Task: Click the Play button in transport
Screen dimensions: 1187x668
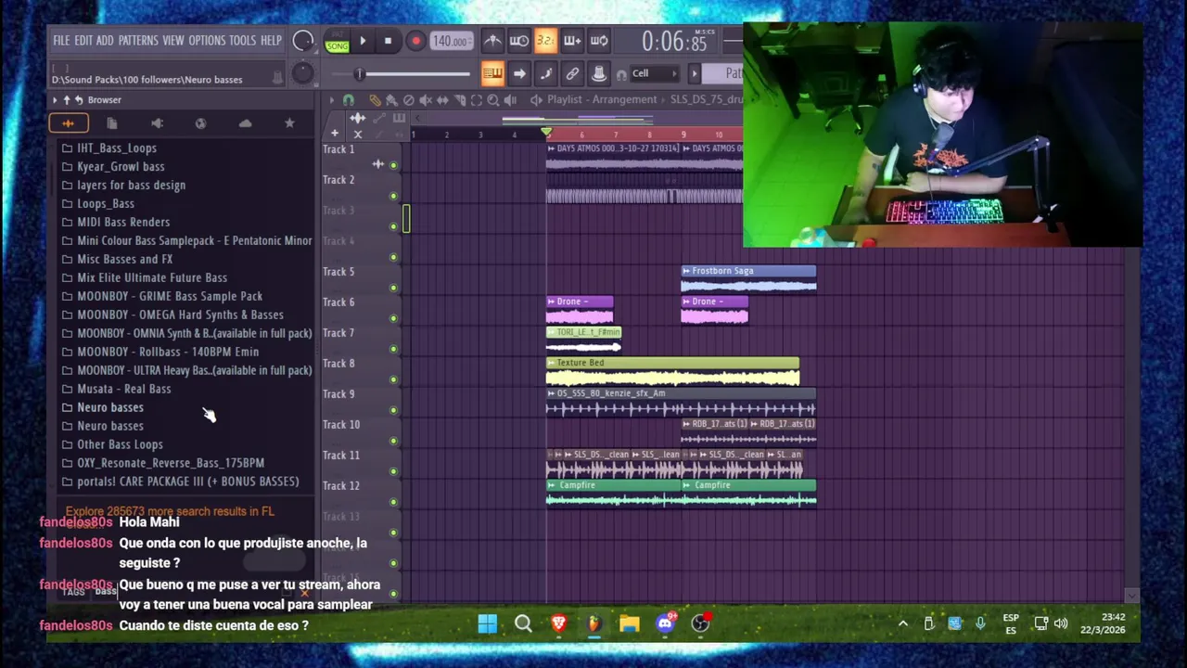Action: 363,41
